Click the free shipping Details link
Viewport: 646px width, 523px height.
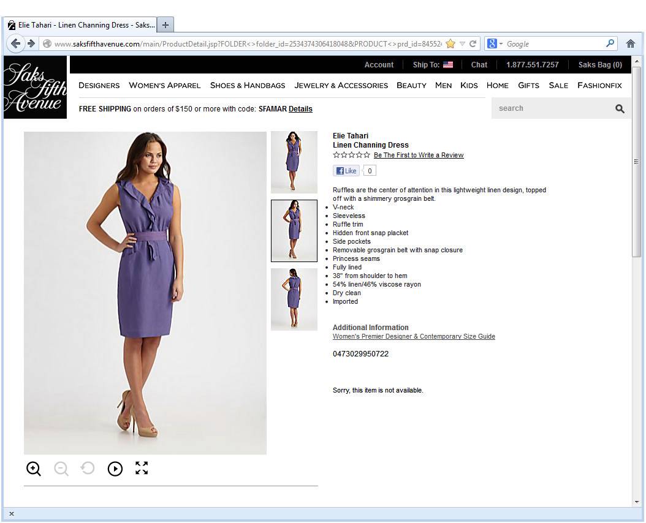click(x=300, y=109)
